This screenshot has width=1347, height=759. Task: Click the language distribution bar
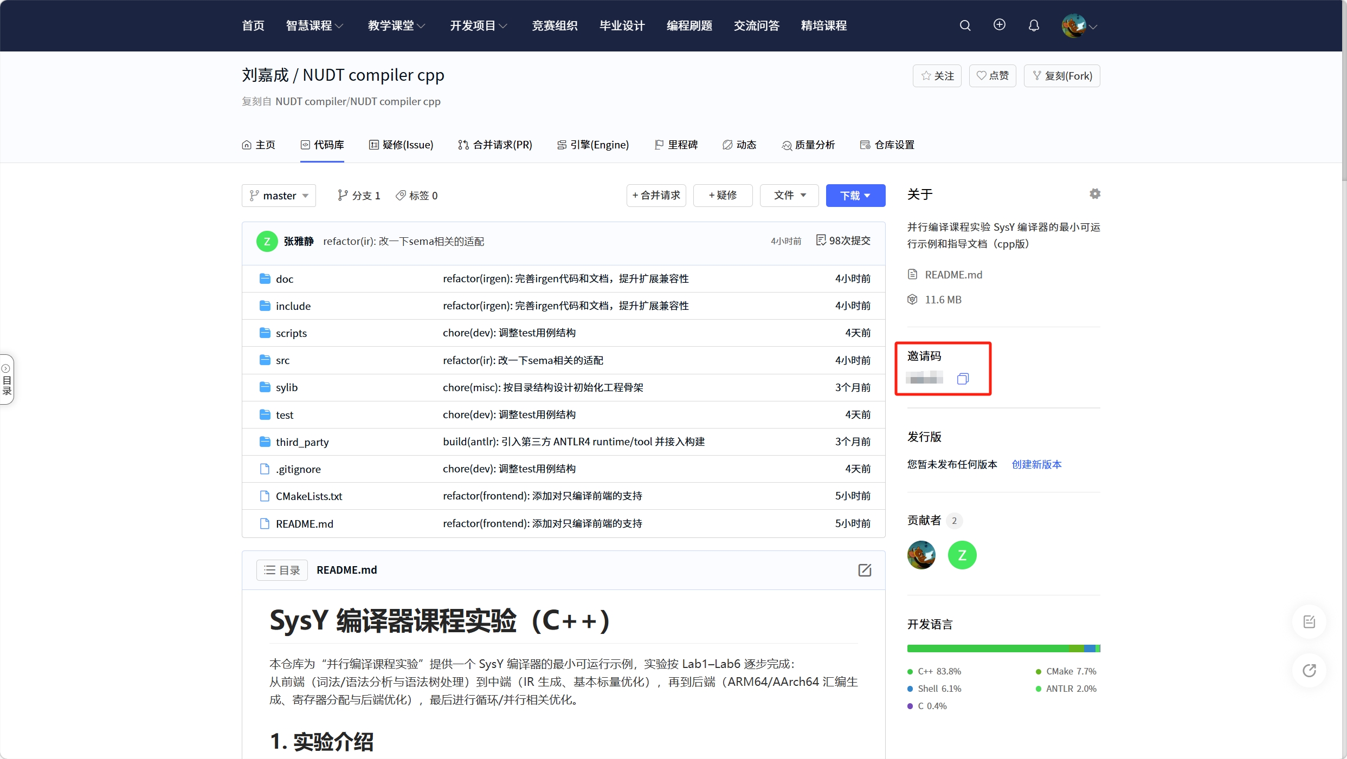(x=1003, y=648)
